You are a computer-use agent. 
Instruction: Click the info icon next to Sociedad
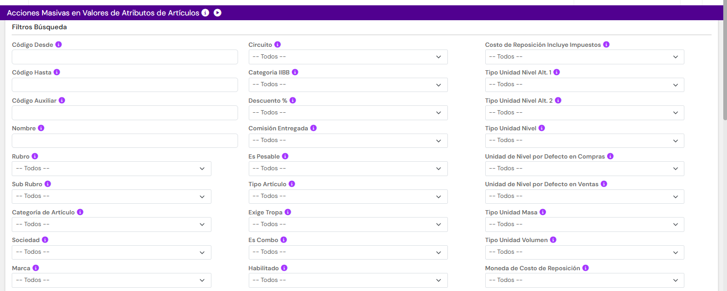click(x=45, y=240)
